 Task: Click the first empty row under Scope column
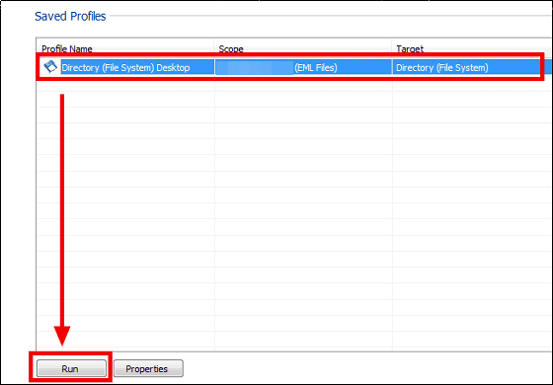(x=303, y=84)
